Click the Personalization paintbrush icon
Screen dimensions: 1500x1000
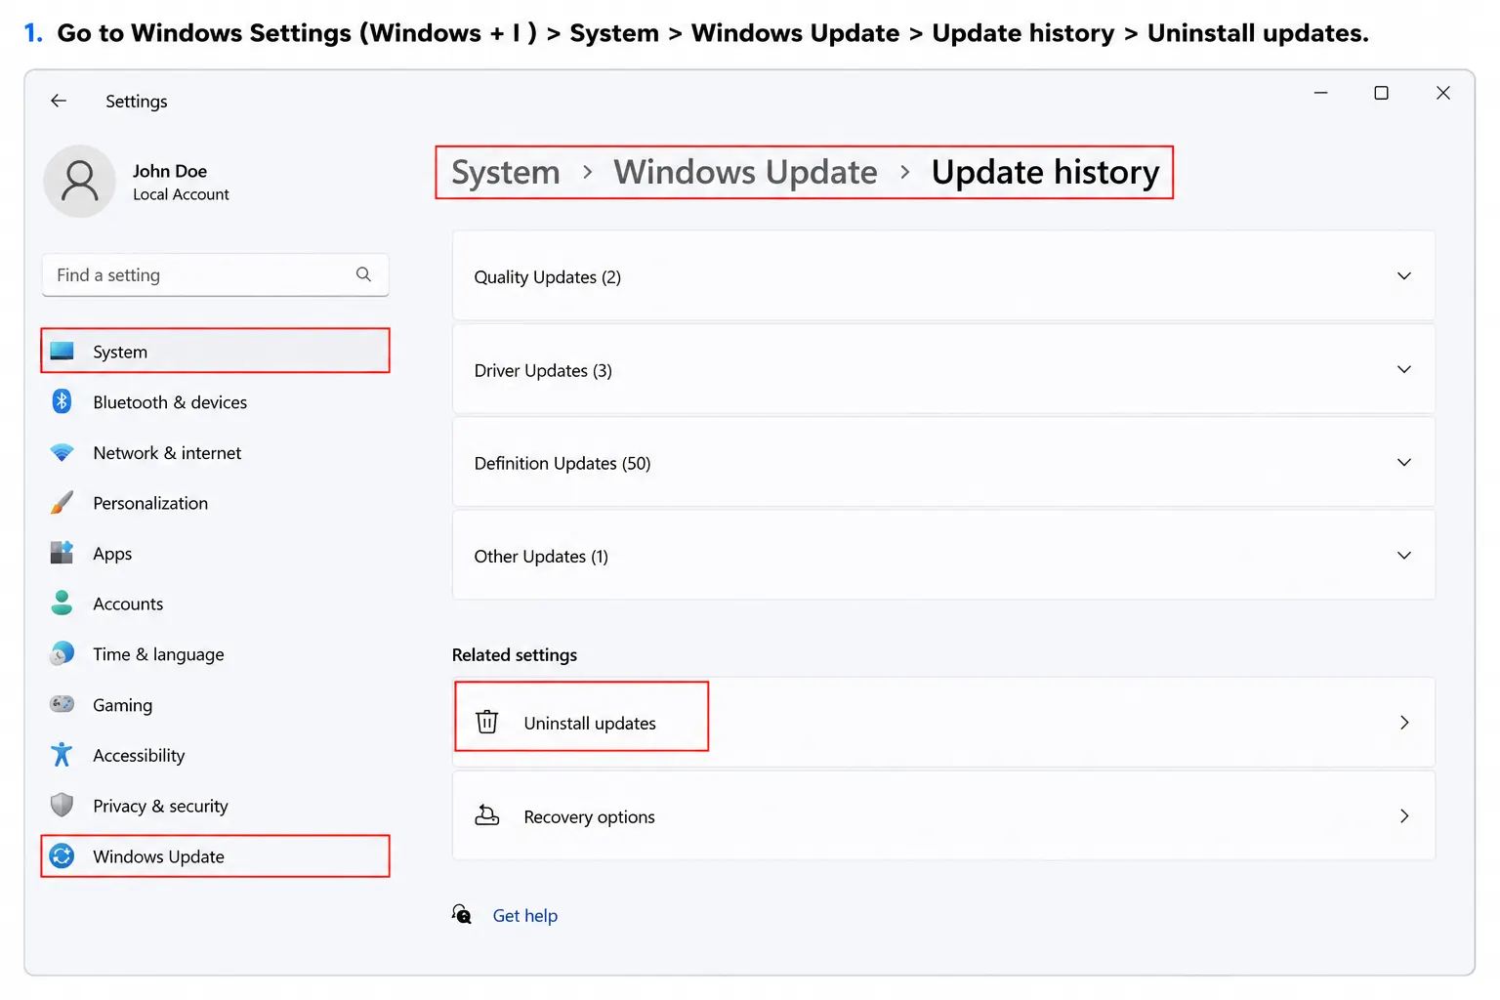(62, 503)
